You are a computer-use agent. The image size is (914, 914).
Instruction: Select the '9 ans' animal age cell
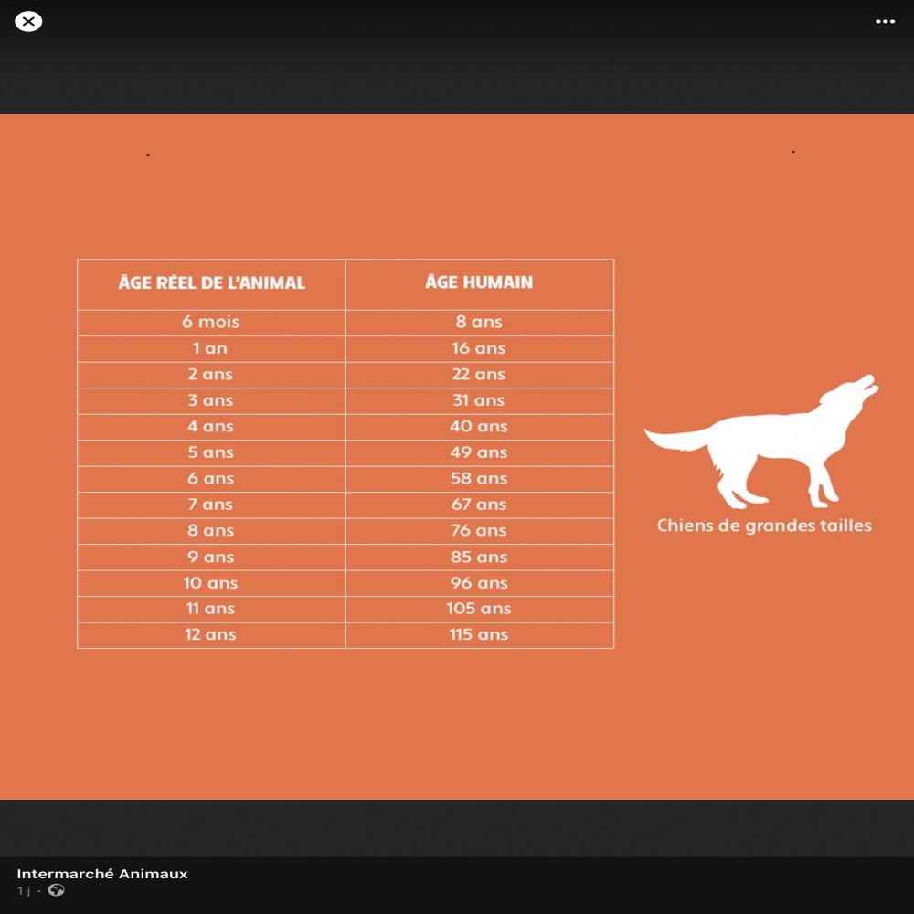(212, 558)
